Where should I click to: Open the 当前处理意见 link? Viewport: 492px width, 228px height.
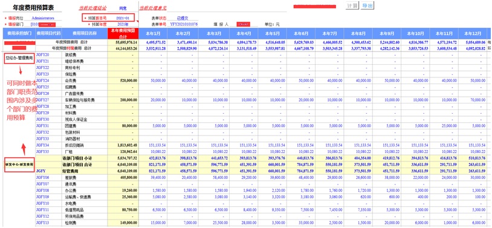154,8
